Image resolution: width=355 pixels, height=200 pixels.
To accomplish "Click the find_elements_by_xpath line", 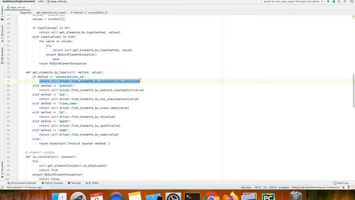I will [80, 126].
